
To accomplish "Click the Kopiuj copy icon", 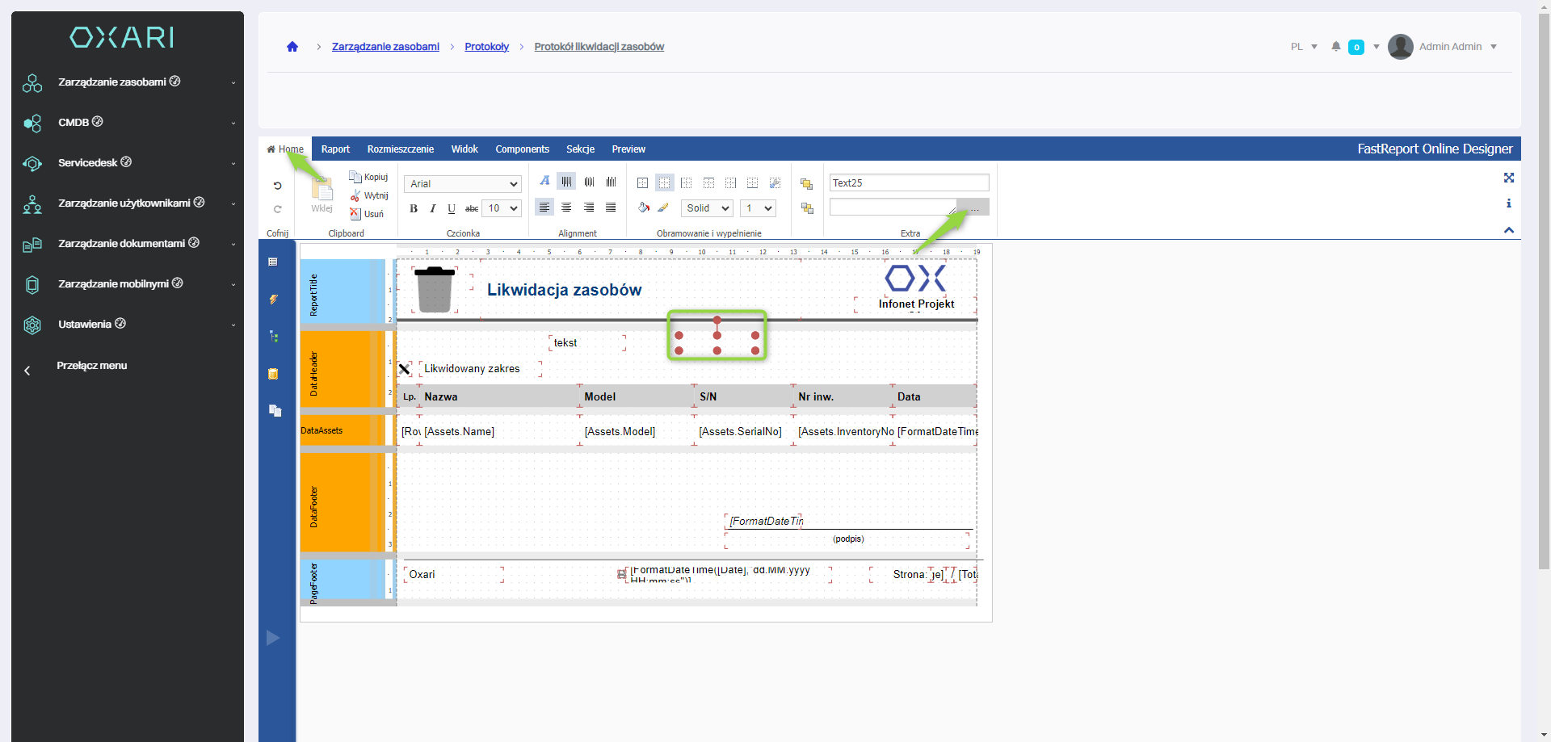I will pyautogui.click(x=355, y=177).
